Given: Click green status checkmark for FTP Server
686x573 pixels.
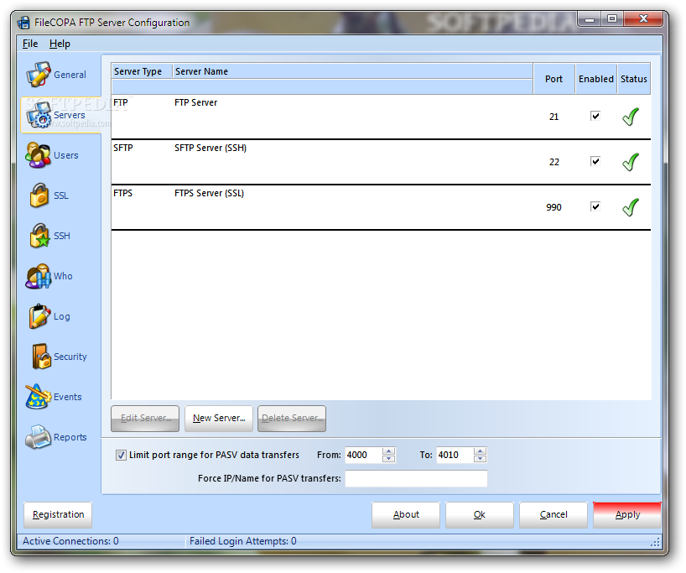Looking at the screenshot, I should tap(631, 117).
